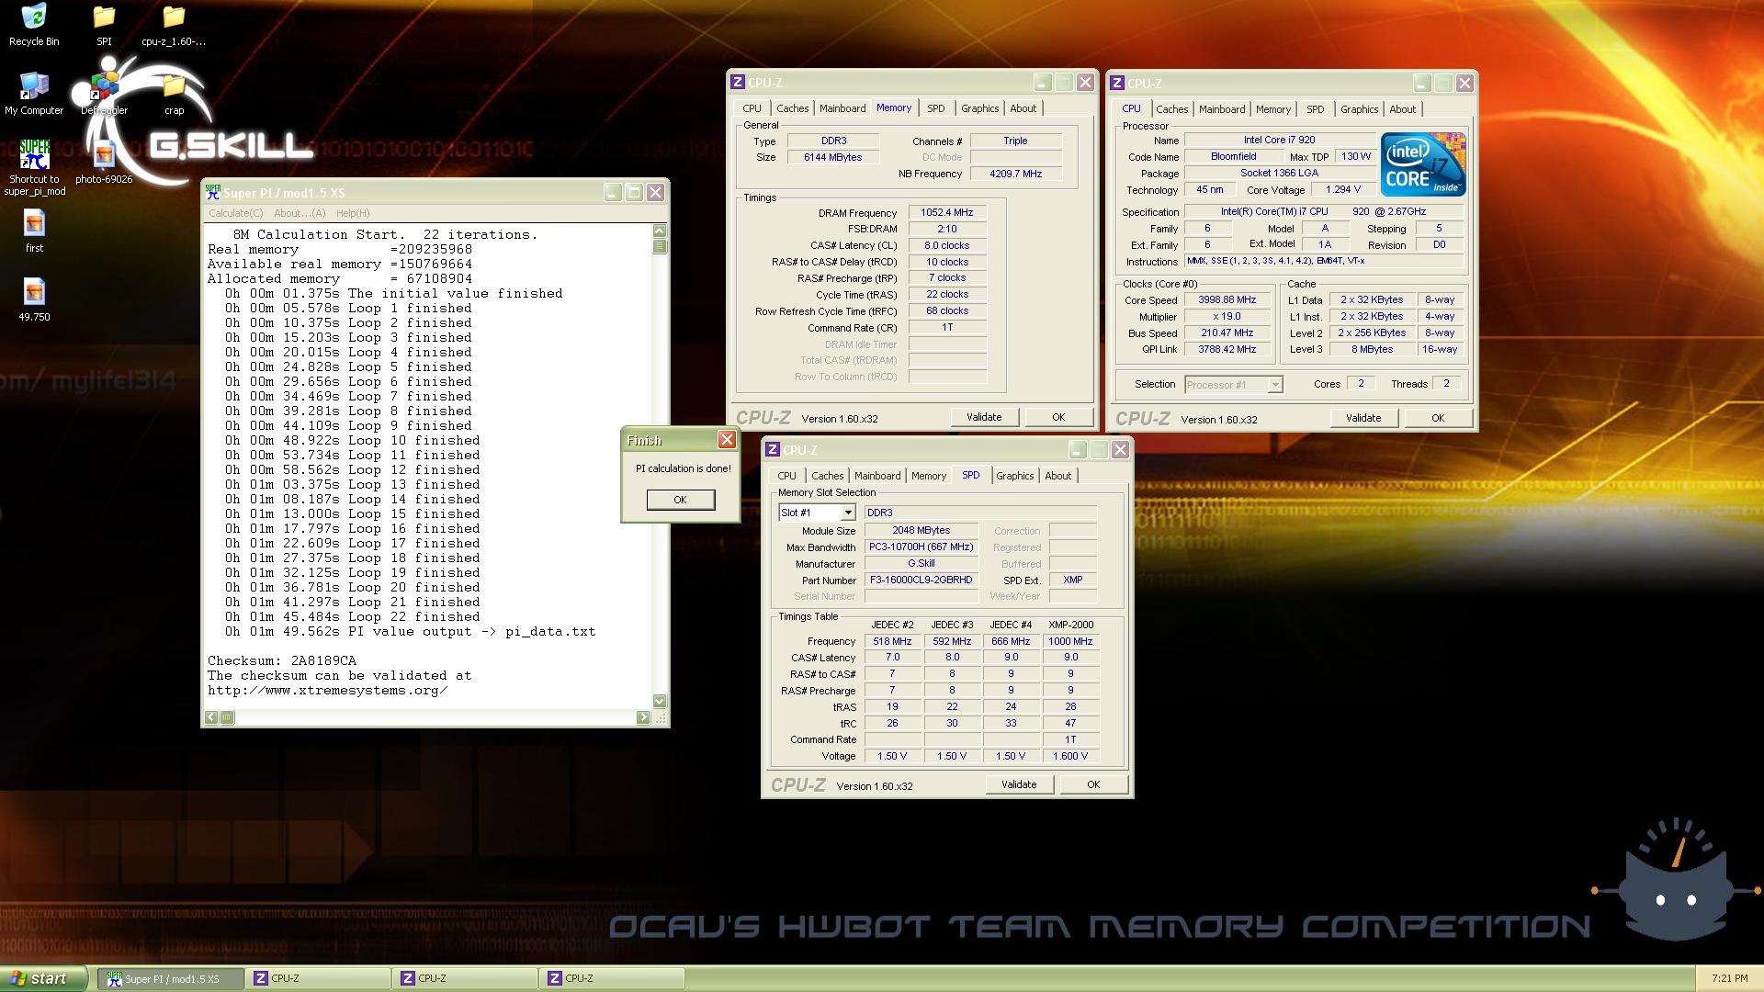Click the CAS# Latency 8.0 clocks value
Viewport: 1764px width, 992px height.
coord(947,245)
